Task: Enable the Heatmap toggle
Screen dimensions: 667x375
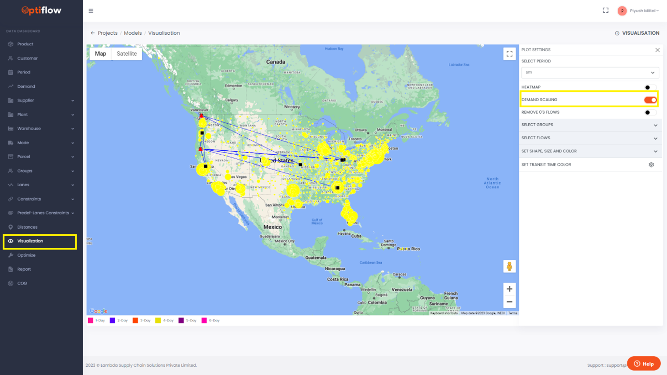Action: tap(650, 87)
